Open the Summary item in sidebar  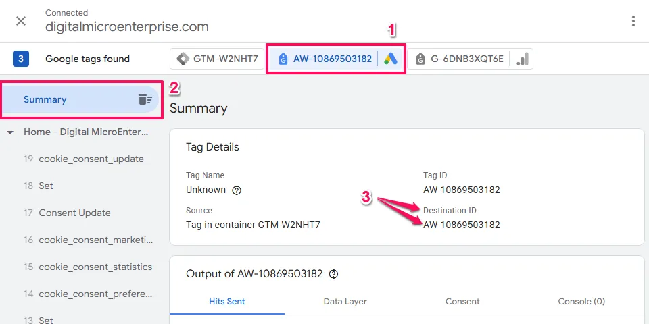[x=45, y=100]
